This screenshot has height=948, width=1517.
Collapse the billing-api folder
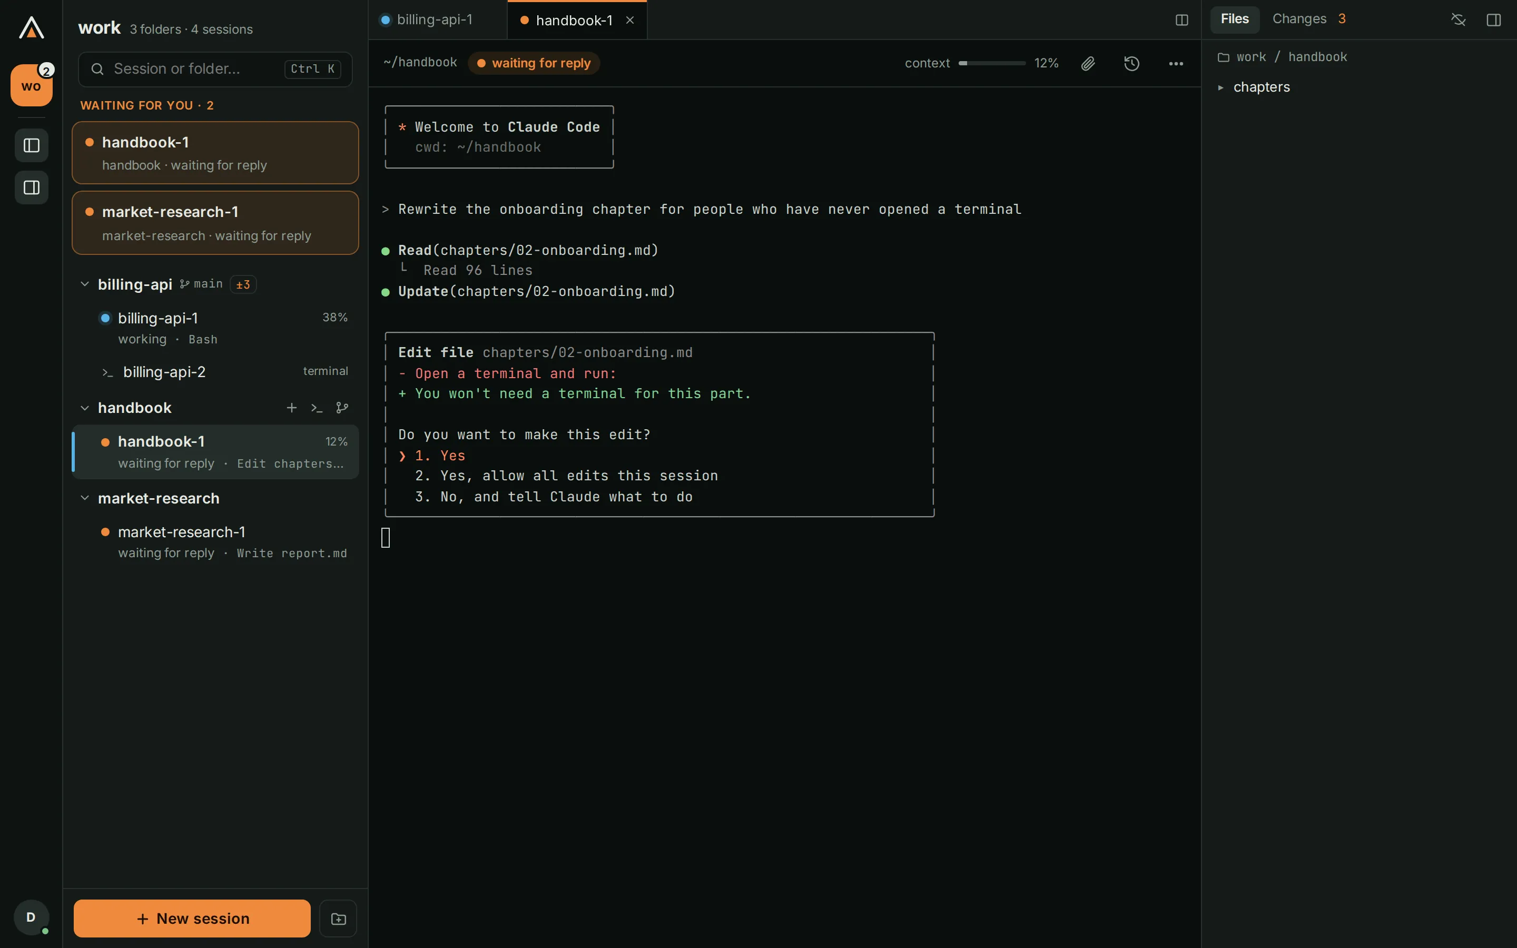click(x=85, y=284)
